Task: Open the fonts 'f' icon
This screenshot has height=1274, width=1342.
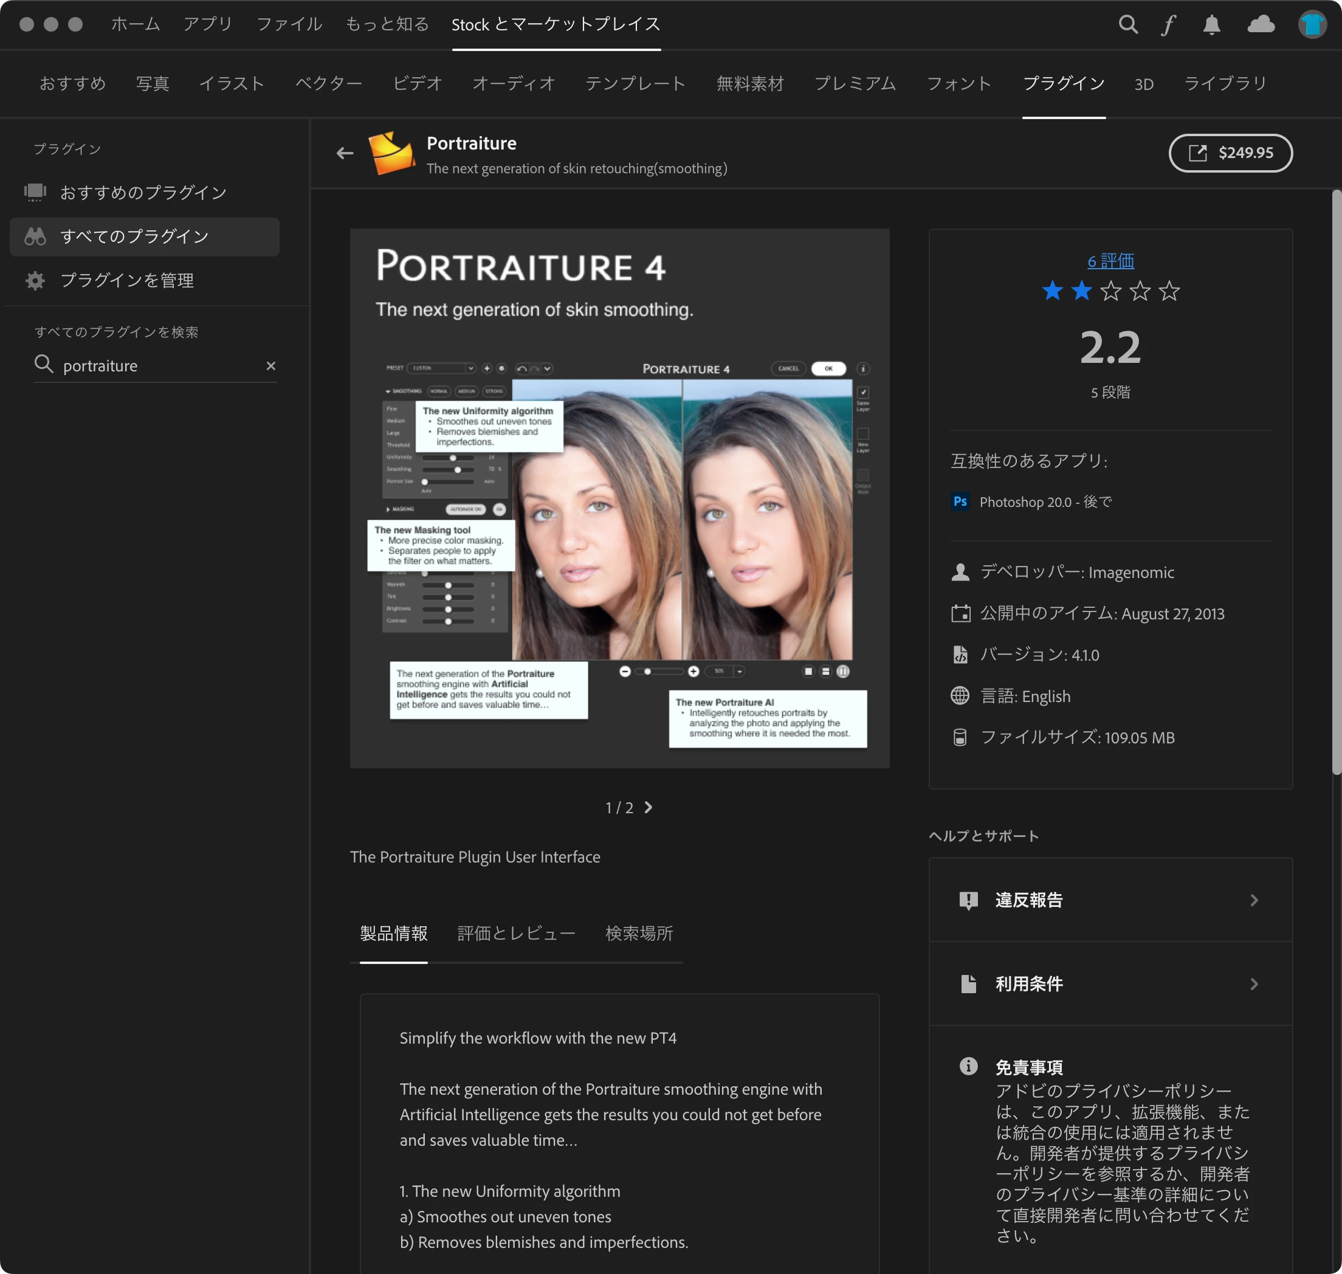Action: [x=1168, y=25]
